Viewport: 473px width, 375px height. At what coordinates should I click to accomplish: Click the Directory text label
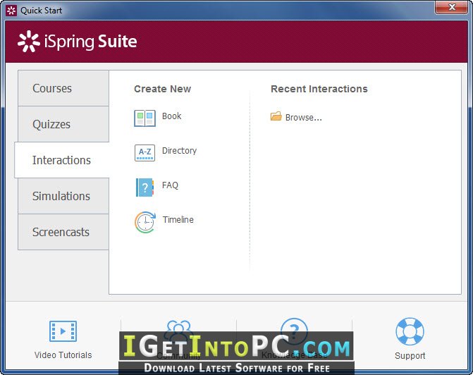coord(179,150)
